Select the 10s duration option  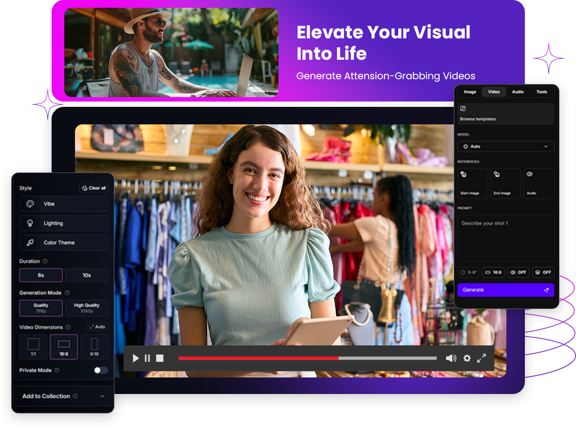pyautogui.click(x=87, y=275)
